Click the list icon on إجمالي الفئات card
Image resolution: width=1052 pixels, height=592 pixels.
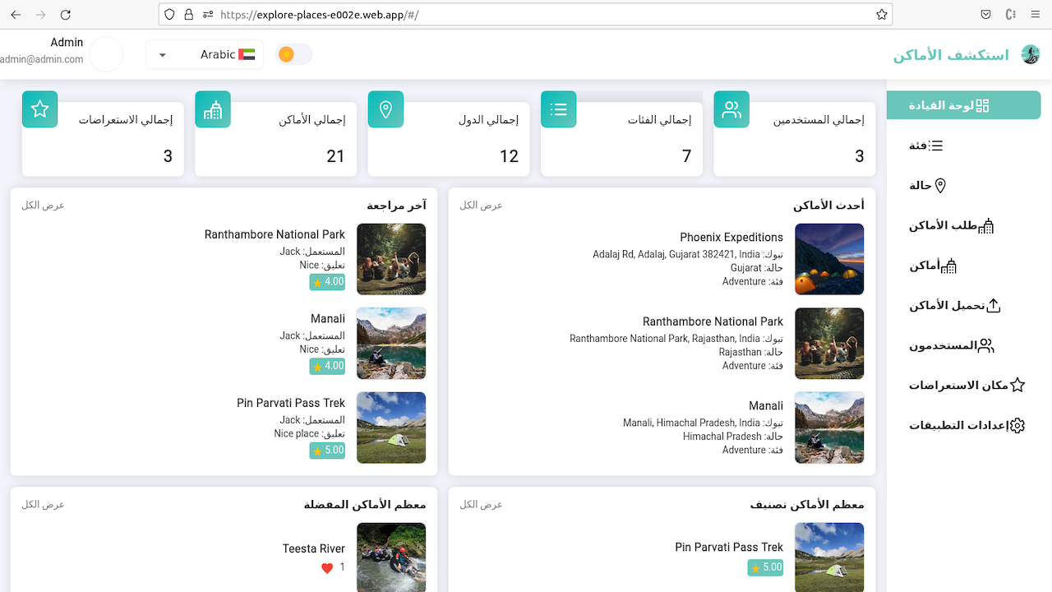[558, 109]
